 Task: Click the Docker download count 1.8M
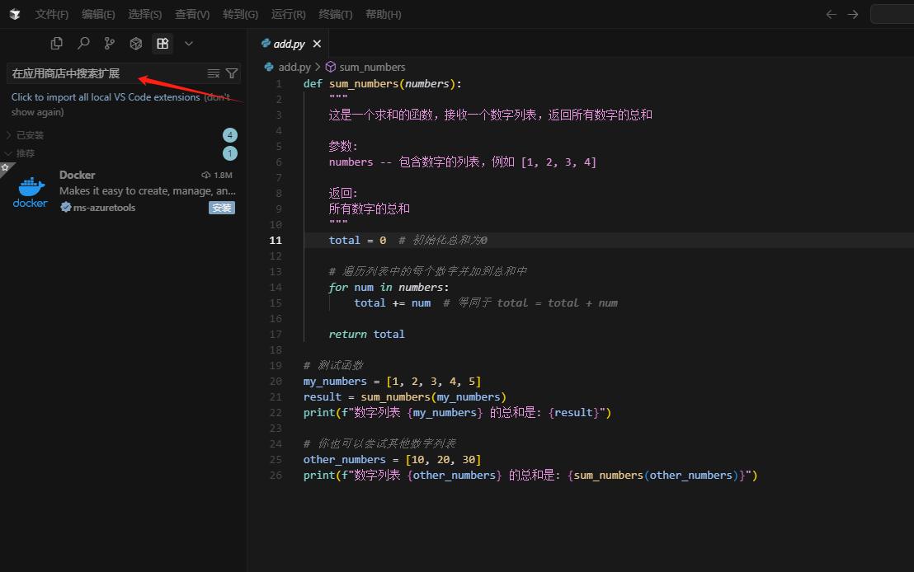click(x=217, y=175)
